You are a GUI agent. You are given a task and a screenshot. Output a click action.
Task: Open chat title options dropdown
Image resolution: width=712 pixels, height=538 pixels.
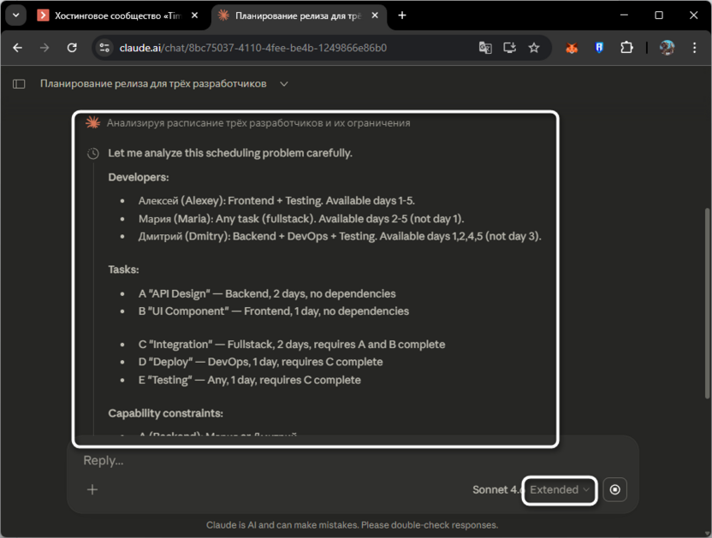pyautogui.click(x=284, y=84)
